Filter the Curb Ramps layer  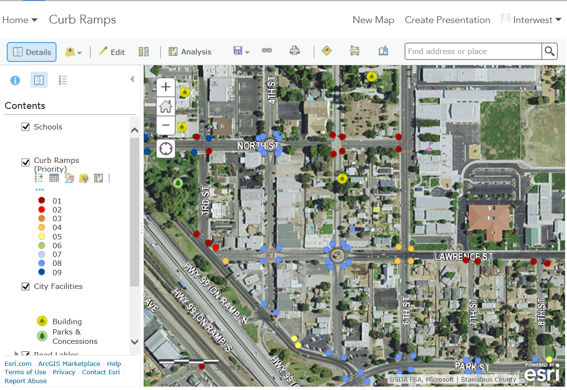[x=84, y=178]
